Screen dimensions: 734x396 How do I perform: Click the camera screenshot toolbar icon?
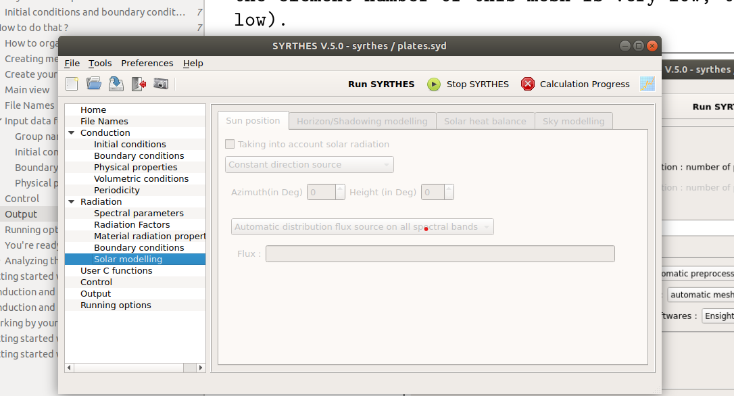pyautogui.click(x=160, y=84)
